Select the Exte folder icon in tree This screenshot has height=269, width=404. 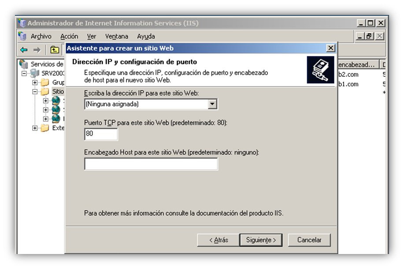45,128
